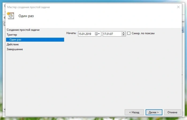Select the Действие step in sidebar
Screen dimensions: 187x120
click(13, 44)
